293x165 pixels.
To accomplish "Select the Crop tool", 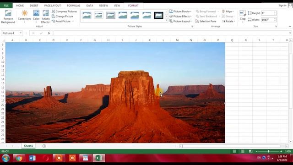I will pyautogui.click(x=243, y=16).
